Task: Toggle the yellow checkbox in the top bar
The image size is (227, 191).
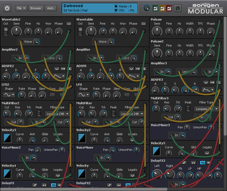Action: (162, 8)
